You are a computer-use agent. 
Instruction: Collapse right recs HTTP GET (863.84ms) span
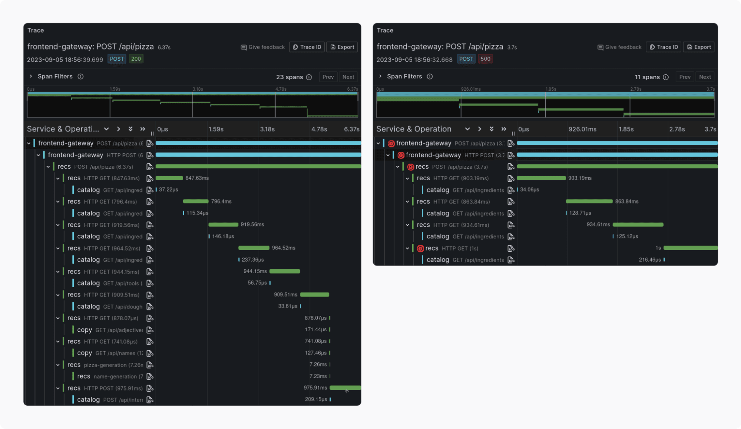pyautogui.click(x=407, y=202)
